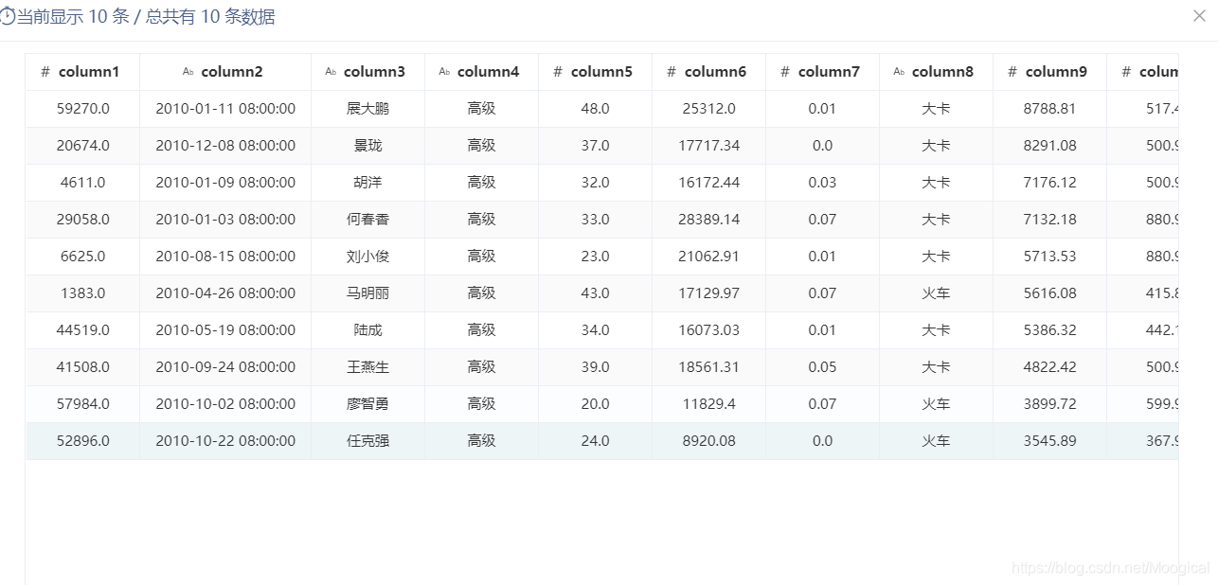Click the name cell 陆成
Image resolution: width=1218 pixels, height=585 pixels.
point(367,330)
